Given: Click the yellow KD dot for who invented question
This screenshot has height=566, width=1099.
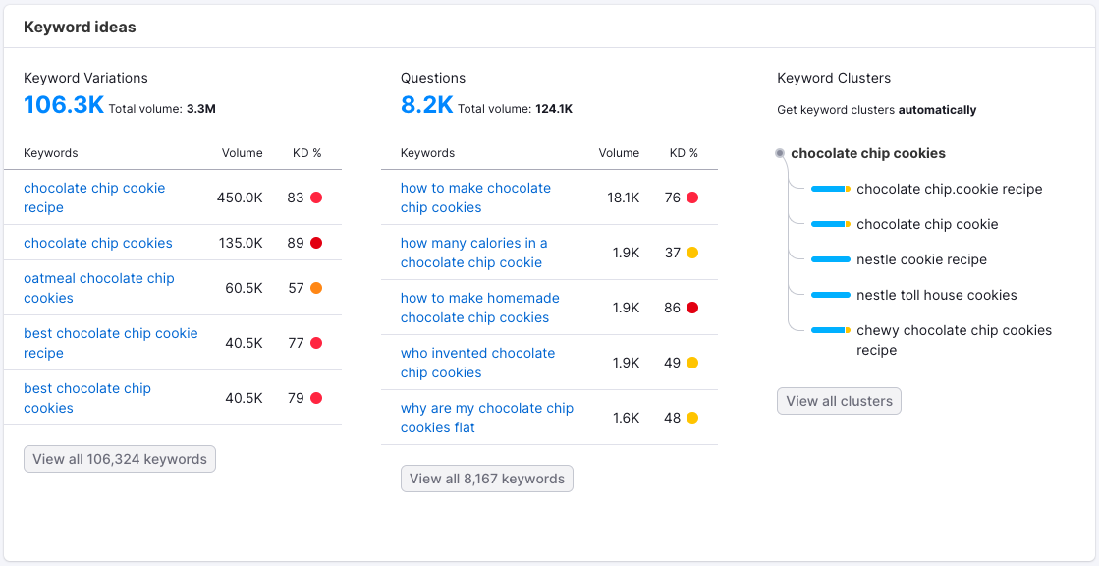Looking at the screenshot, I should [692, 363].
